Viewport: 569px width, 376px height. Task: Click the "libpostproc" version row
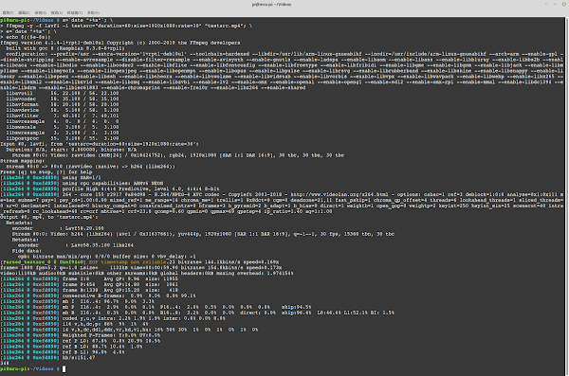pos(63,138)
